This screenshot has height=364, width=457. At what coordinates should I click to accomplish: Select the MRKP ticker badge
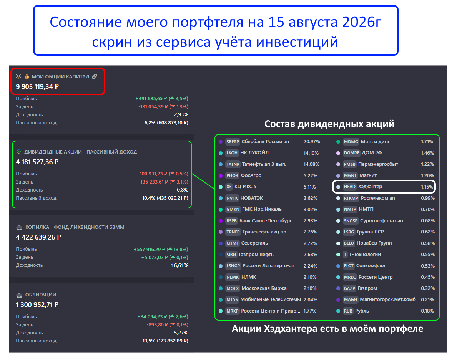[x=233, y=311]
